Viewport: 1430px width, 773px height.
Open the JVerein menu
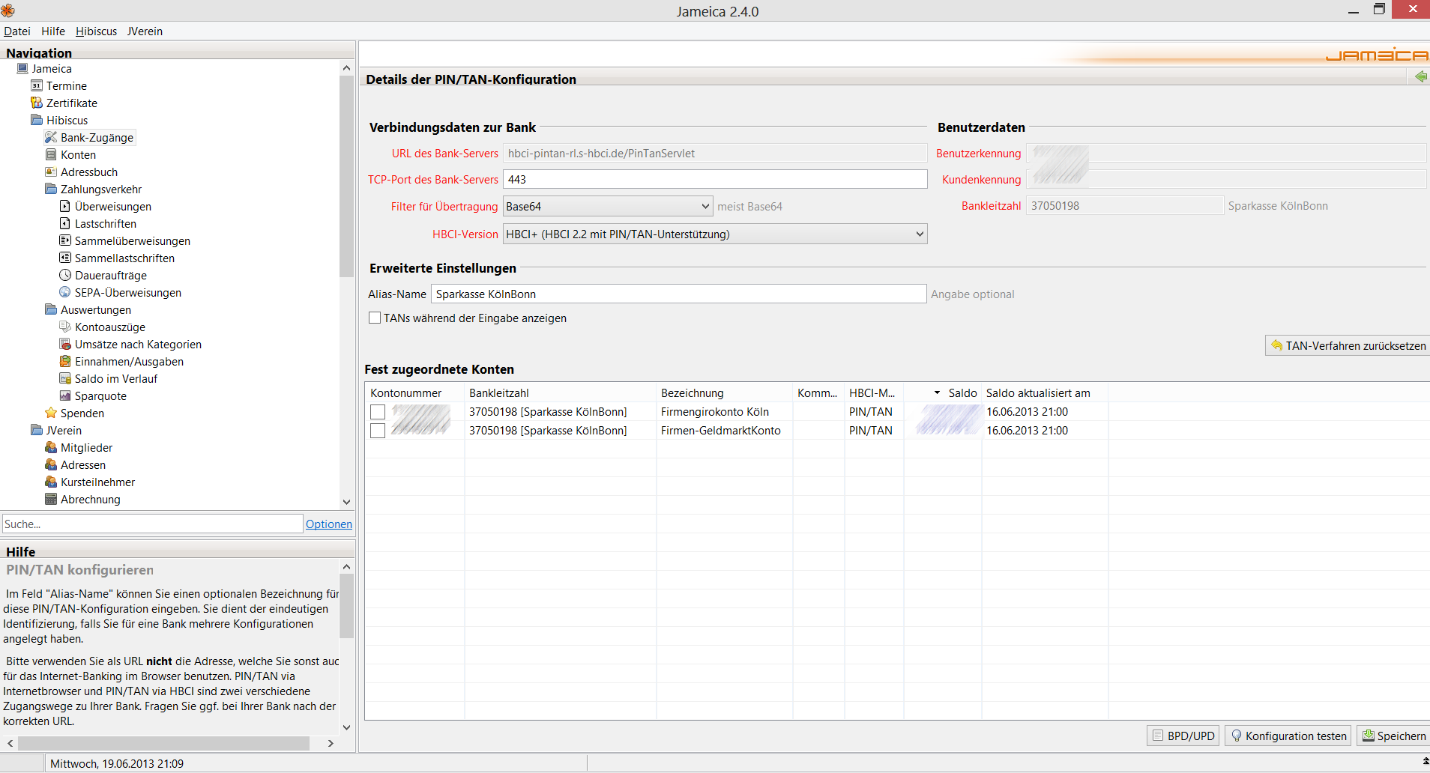click(145, 31)
